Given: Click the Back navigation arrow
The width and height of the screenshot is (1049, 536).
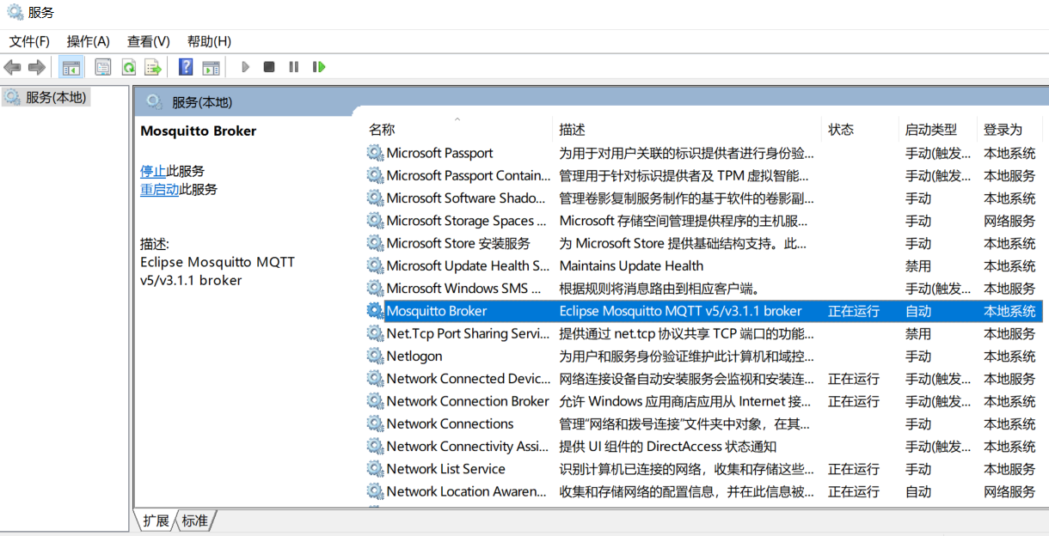Looking at the screenshot, I should pyautogui.click(x=12, y=67).
